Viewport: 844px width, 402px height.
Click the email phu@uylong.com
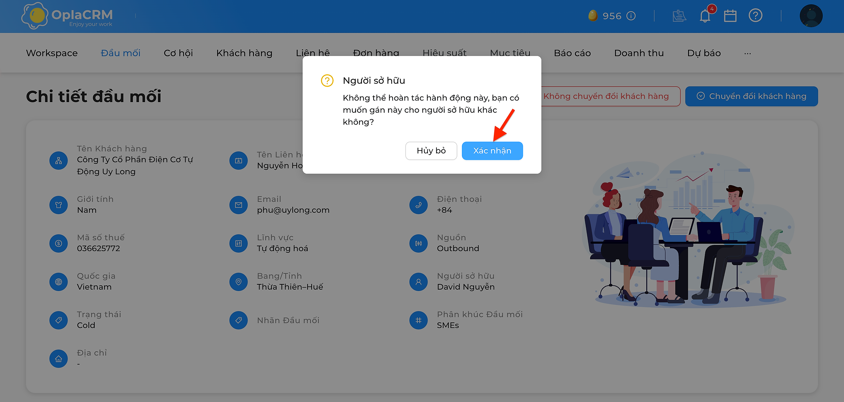tap(293, 210)
